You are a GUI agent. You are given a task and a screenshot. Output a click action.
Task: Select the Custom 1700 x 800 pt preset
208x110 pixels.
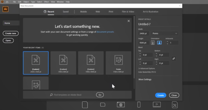pos(63,63)
